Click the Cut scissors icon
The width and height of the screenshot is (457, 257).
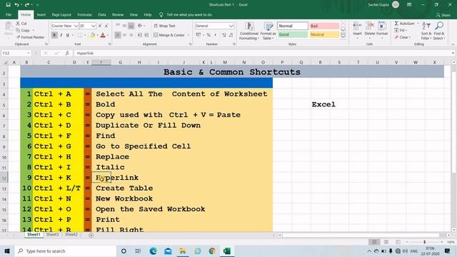[18, 24]
